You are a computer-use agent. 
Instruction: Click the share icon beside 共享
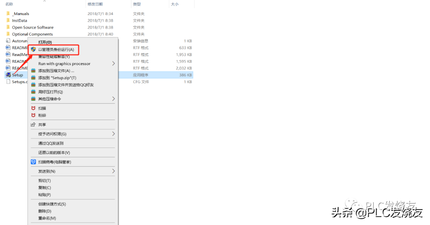[33, 124]
